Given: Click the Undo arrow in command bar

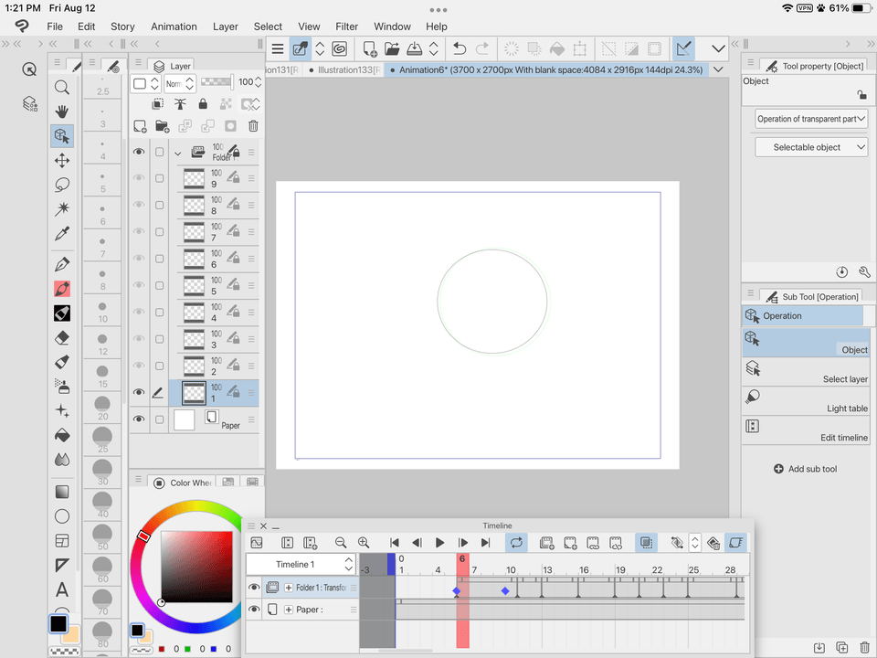Looking at the screenshot, I should click(460, 48).
